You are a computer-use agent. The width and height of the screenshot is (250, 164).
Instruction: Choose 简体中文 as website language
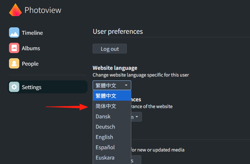pos(112,106)
